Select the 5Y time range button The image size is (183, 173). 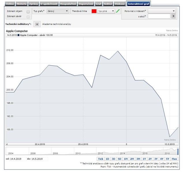(x=167, y=159)
